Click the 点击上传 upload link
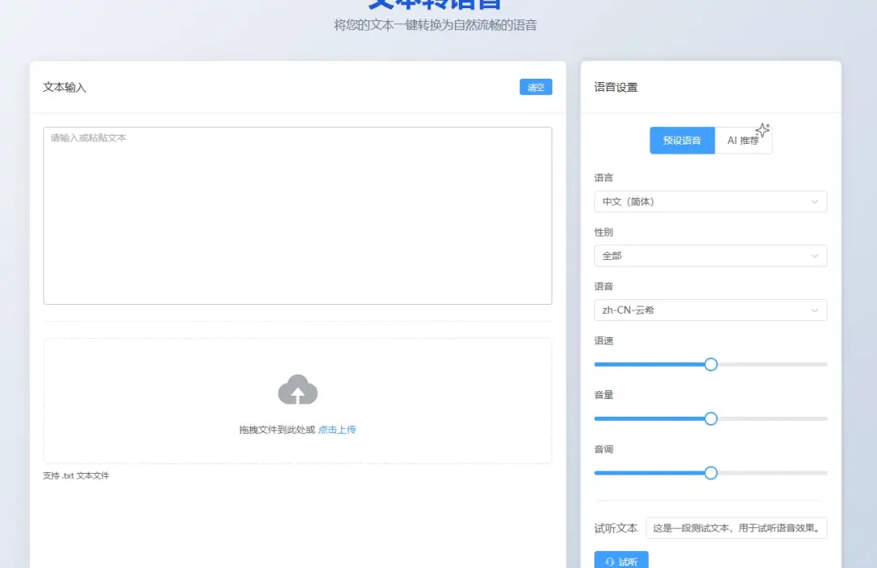877x568 pixels. click(336, 430)
